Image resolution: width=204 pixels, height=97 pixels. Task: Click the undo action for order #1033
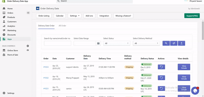(x=161, y=67)
